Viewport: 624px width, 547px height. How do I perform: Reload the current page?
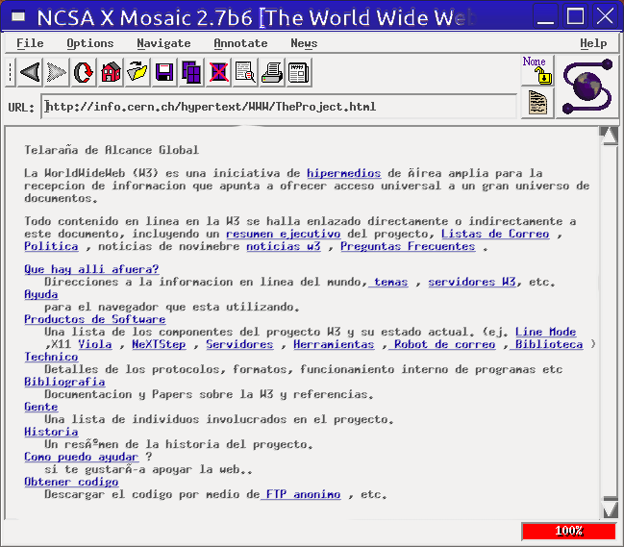(84, 72)
